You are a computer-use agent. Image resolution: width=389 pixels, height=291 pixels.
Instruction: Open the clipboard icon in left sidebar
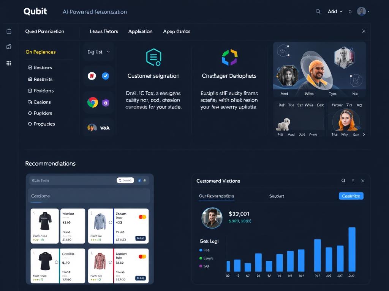tap(9, 31)
